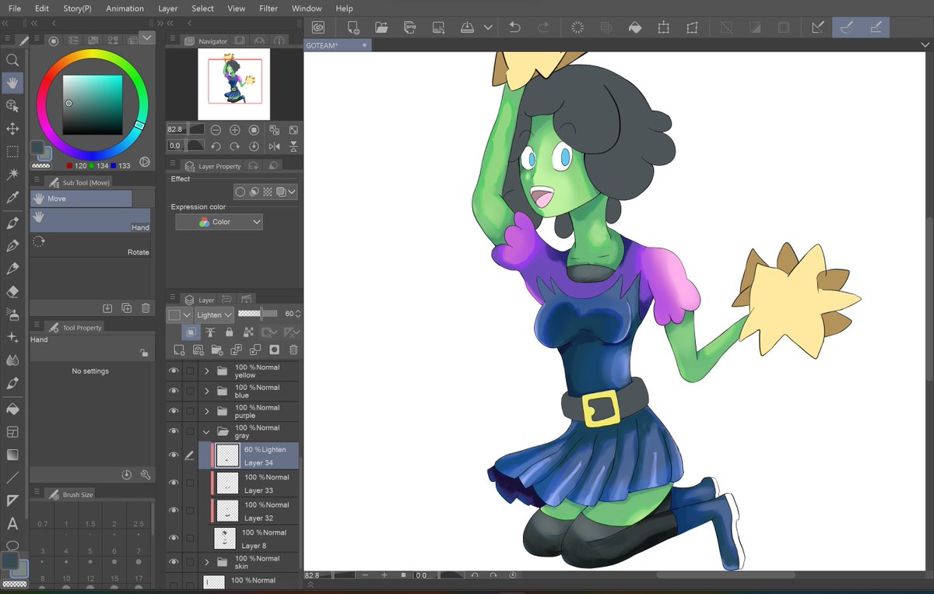Expand the yellow layer folder
This screenshot has height=594, width=934.
[x=207, y=371]
